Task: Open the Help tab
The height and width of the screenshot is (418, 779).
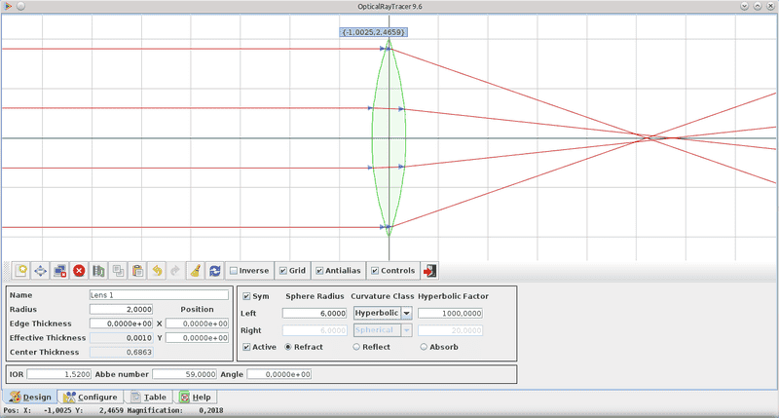Action: [196, 397]
